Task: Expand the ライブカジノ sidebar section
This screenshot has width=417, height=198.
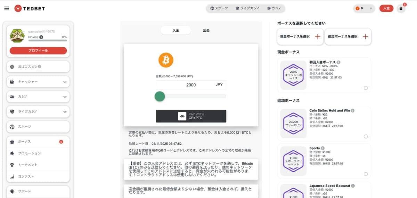Action: pos(65,112)
